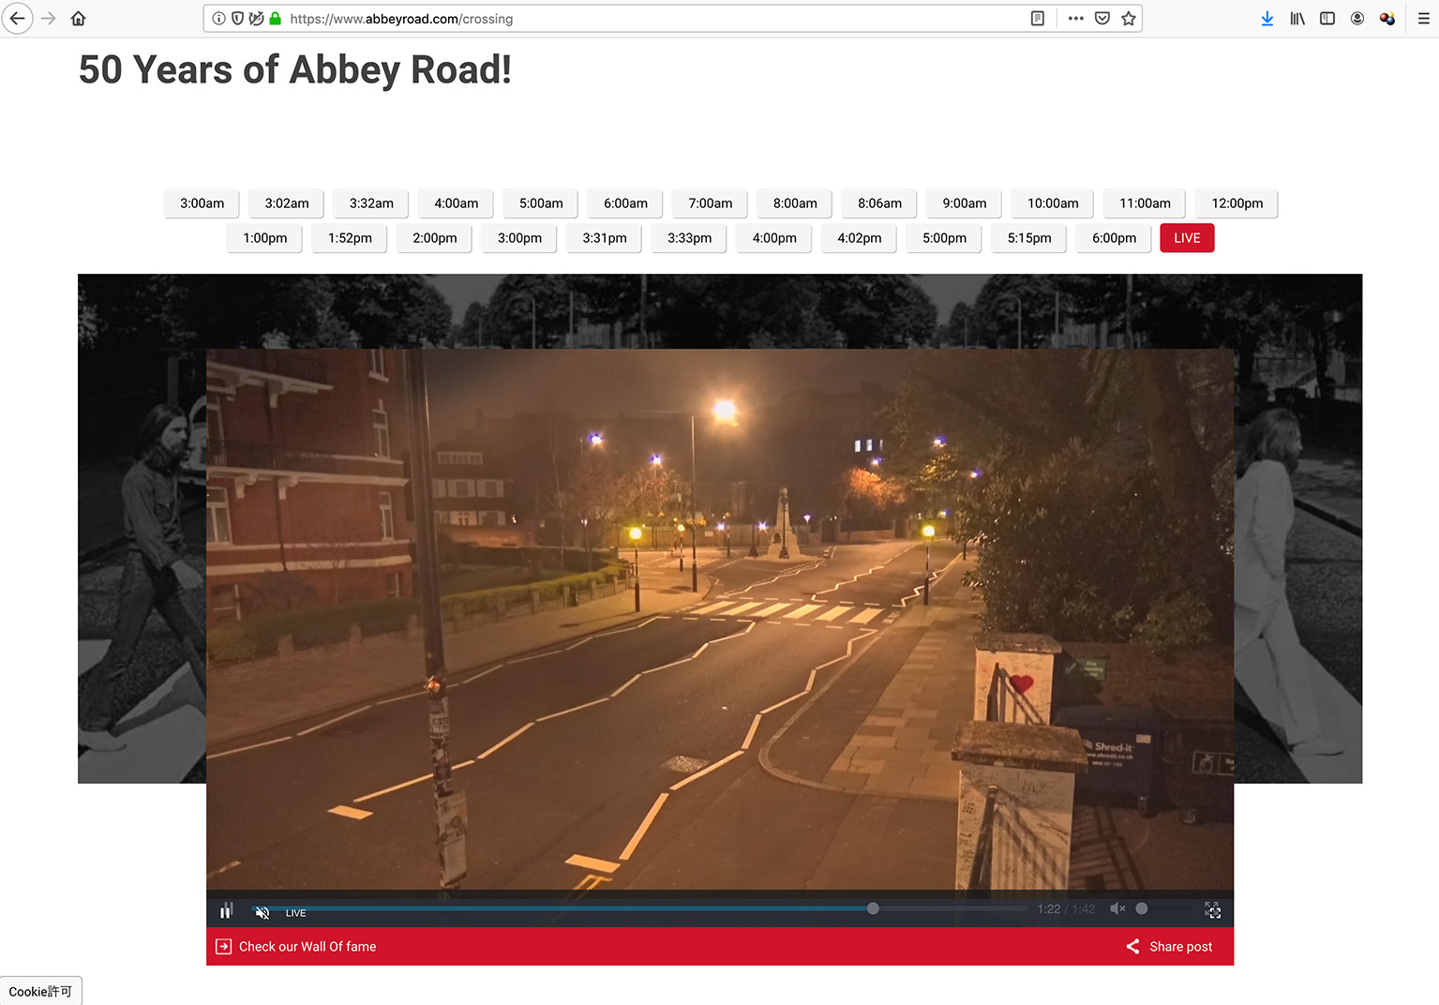Save page to Pocket

click(1102, 18)
